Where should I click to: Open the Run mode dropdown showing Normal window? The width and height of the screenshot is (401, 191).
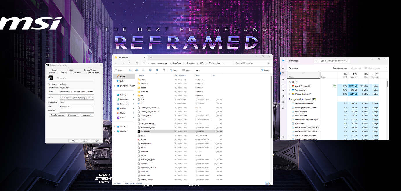coord(76,106)
